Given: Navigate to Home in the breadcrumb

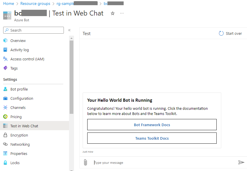Looking at the screenshot, I should point(8,3).
